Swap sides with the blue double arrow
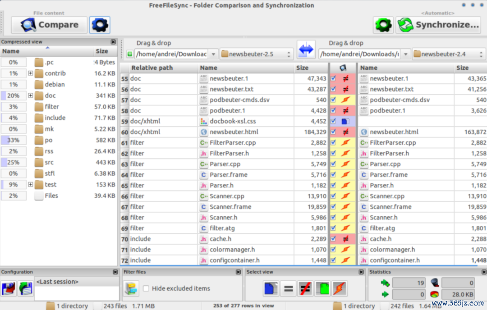This screenshot has height=310, width=487. pos(306,50)
